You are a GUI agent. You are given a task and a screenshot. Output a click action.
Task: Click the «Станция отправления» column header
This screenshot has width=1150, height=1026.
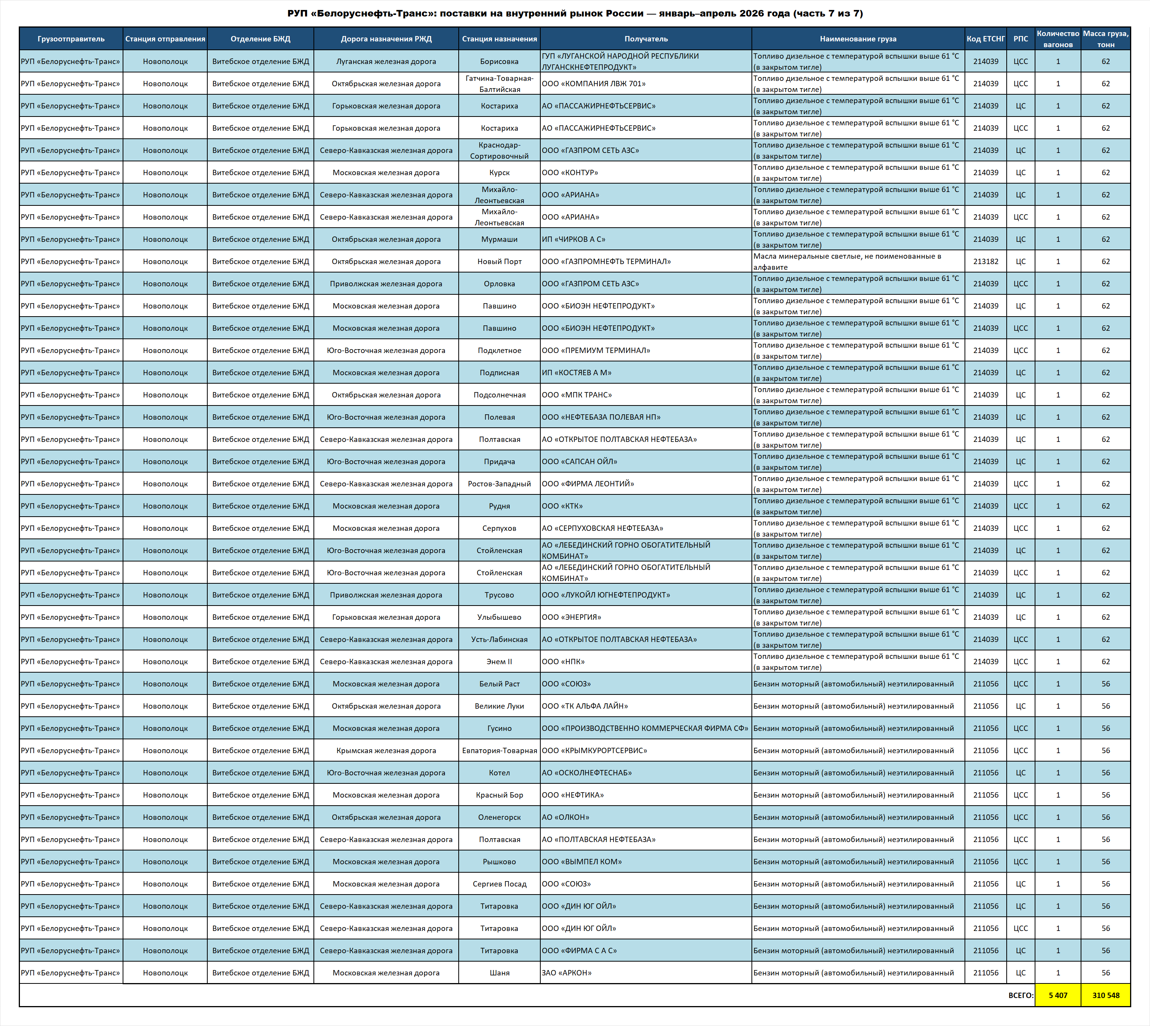(165, 39)
